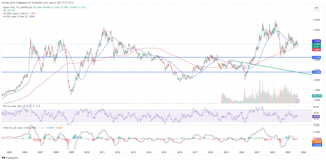326x161 pixels.
Task: Click the 2020 marker on time axis
Action: (x=242, y=152)
